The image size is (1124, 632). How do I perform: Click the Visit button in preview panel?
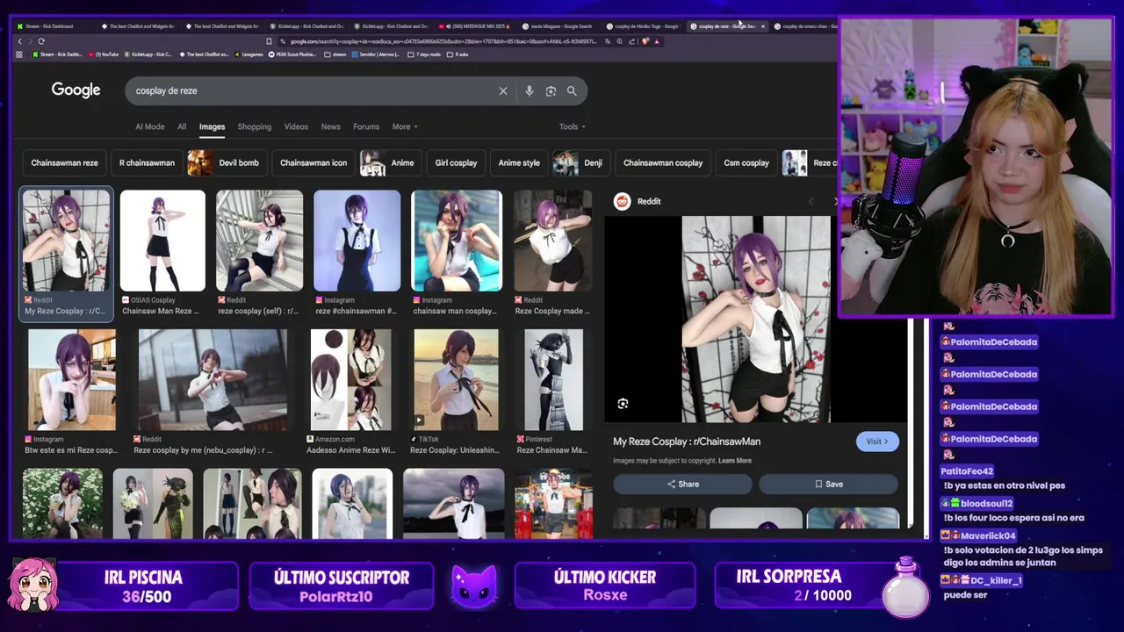click(x=877, y=442)
